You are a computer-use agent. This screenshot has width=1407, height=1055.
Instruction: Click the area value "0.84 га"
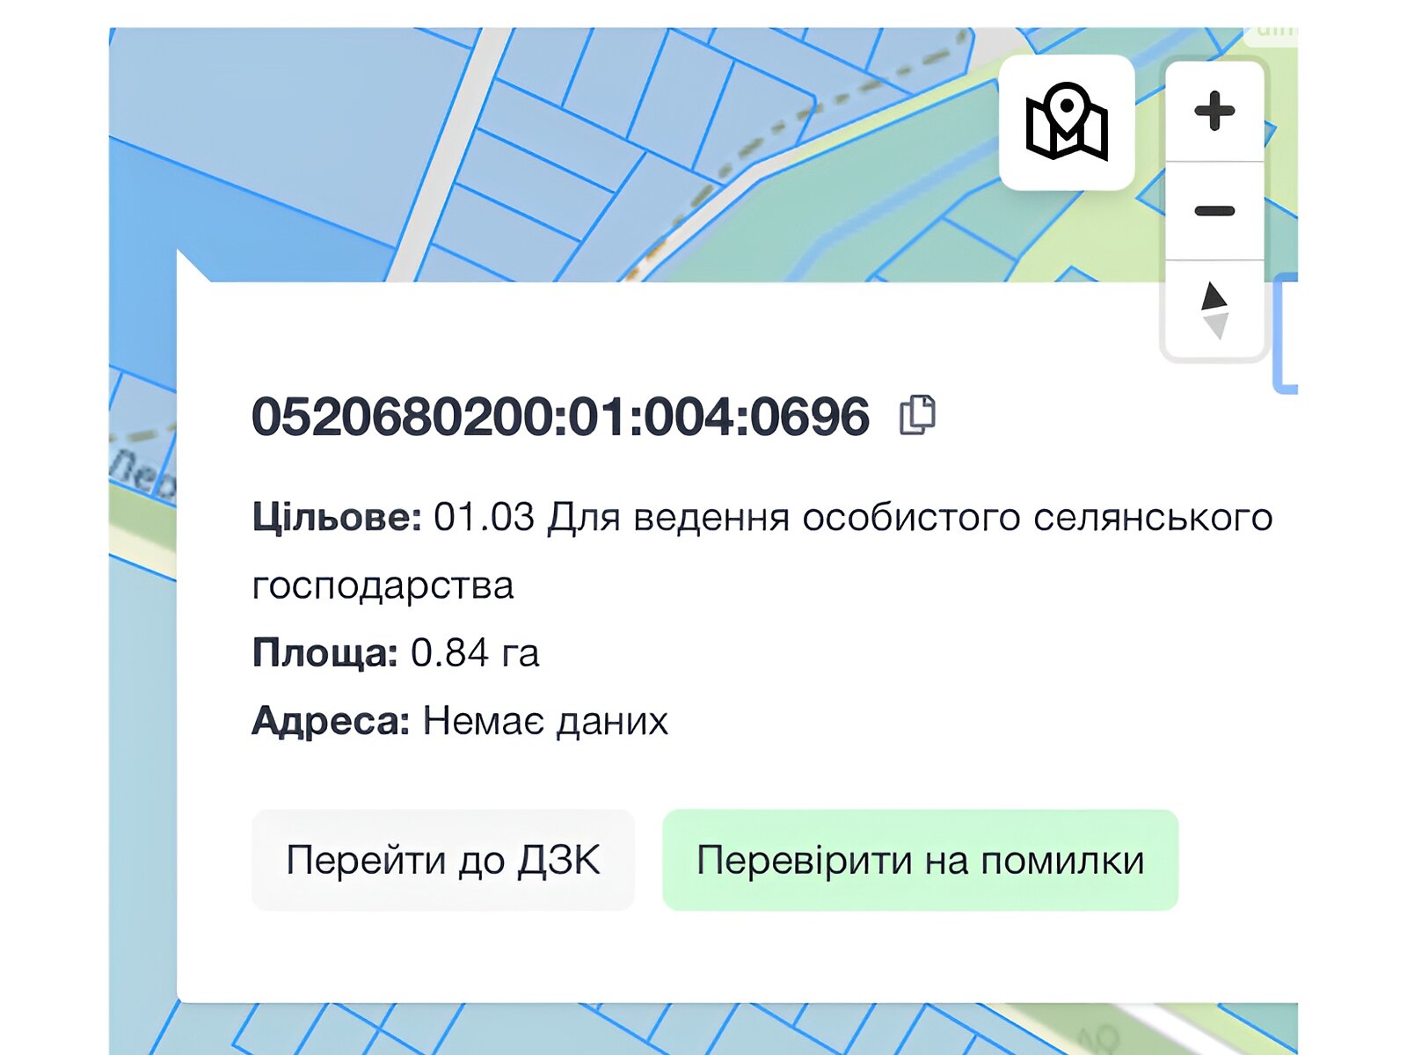coord(475,653)
